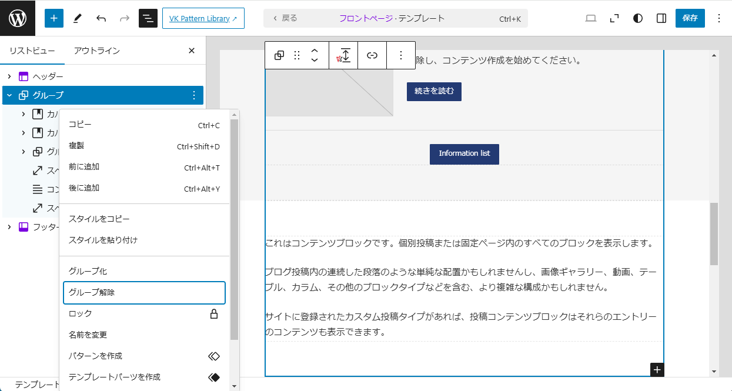732x391 pixels.
Task: Click the 保存 button
Action: 690,18
